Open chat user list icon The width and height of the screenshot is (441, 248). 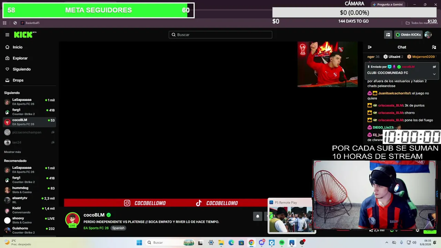coord(434,47)
